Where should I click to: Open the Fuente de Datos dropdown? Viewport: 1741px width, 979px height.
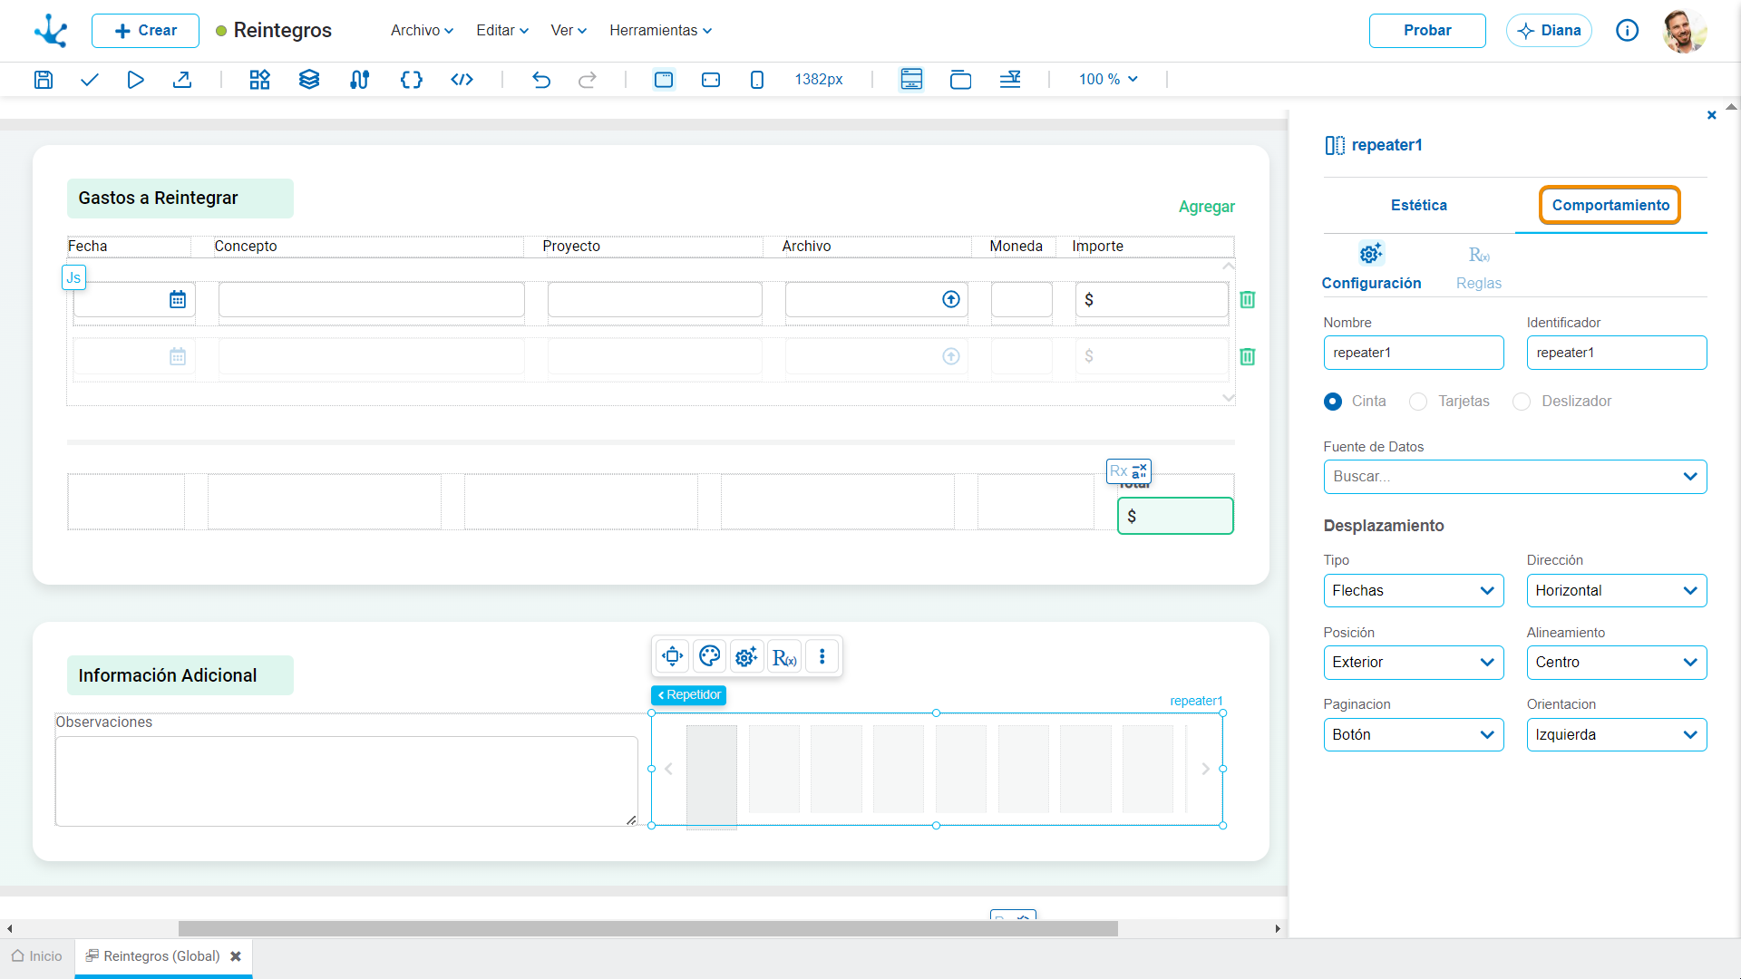[1514, 477]
